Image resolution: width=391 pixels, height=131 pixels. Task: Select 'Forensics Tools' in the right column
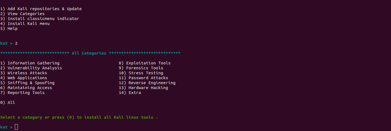(x=141, y=68)
